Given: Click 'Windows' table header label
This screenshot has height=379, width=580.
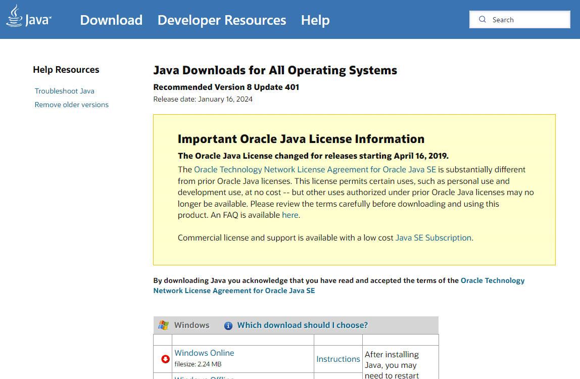Looking at the screenshot, I should (x=192, y=325).
